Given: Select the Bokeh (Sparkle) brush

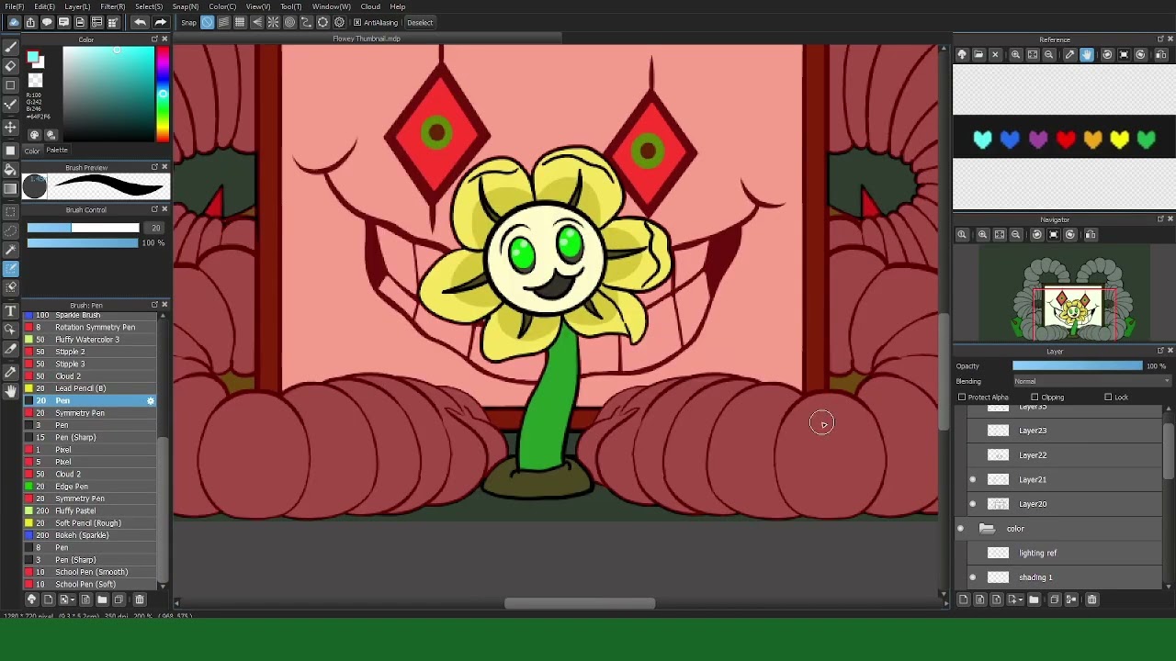Looking at the screenshot, I should click(x=90, y=535).
